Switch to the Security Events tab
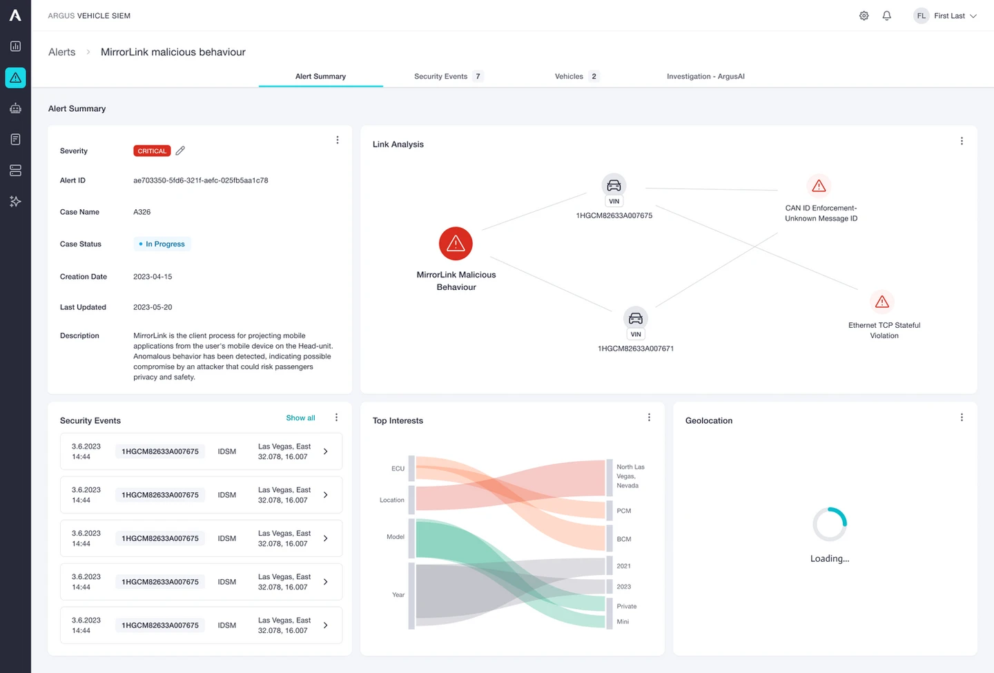The width and height of the screenshot is (994, 673). click(x=448, y=77)
